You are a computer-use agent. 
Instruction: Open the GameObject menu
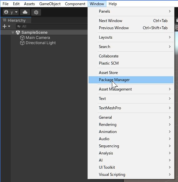pos(50,4)
